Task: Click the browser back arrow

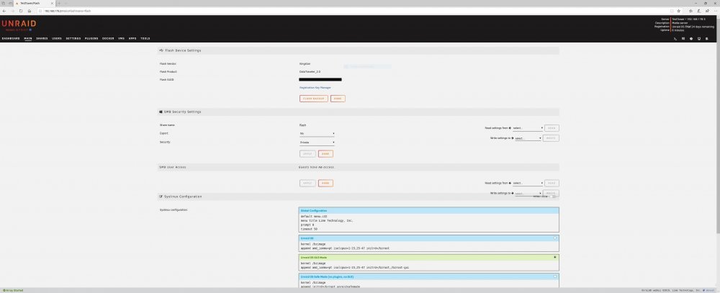Action: [4, 11]
